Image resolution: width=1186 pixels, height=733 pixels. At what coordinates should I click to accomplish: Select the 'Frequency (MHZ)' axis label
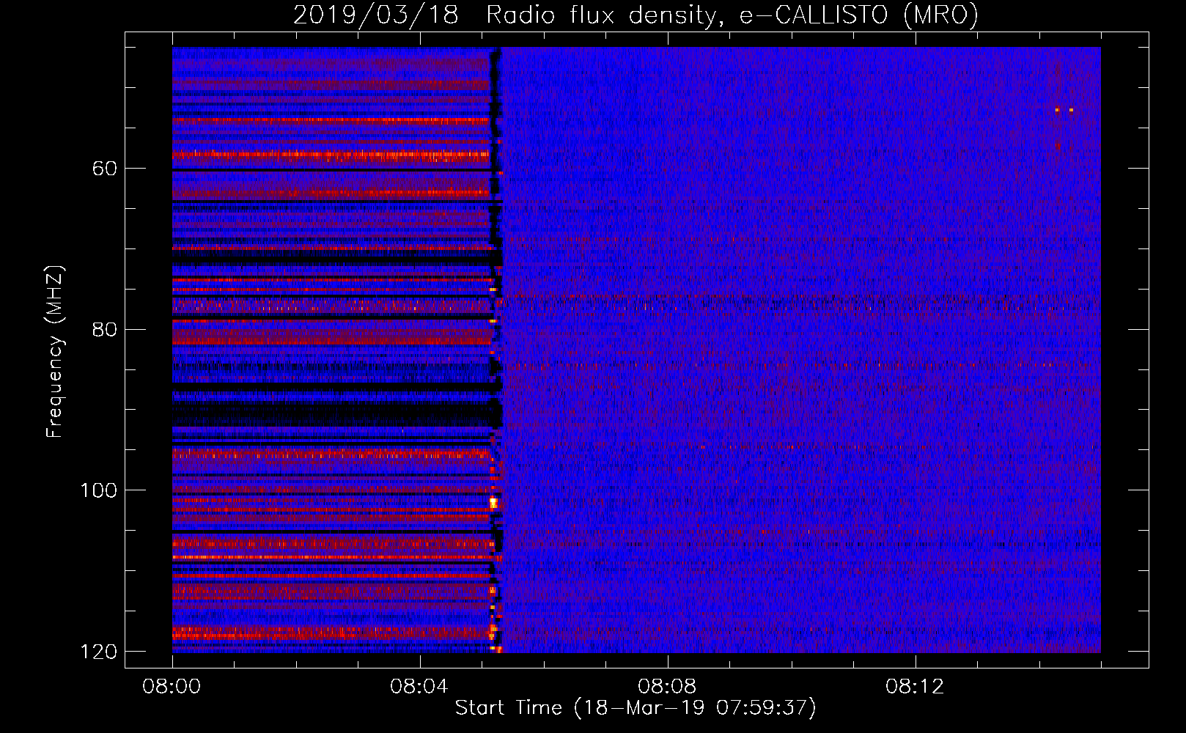(55, 352)
